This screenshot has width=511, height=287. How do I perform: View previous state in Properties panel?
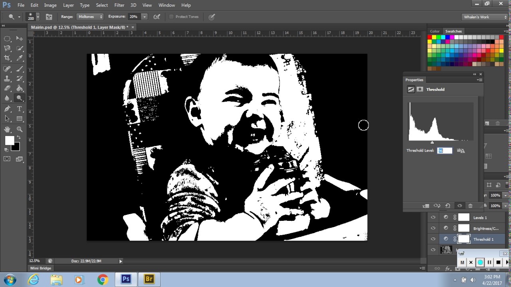[437, 206]
